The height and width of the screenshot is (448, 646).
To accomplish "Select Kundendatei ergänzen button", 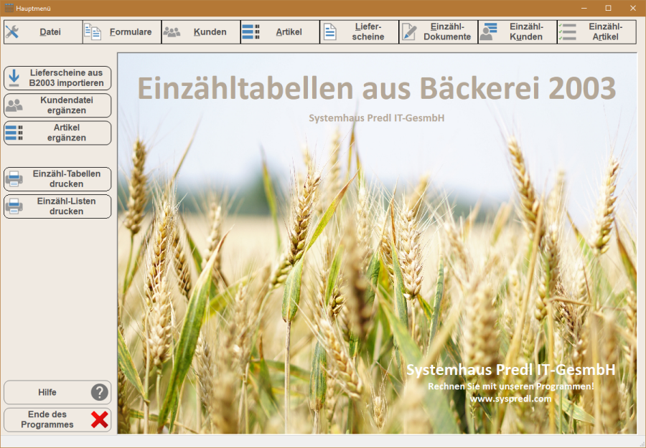I will click(x=57, y=105).
